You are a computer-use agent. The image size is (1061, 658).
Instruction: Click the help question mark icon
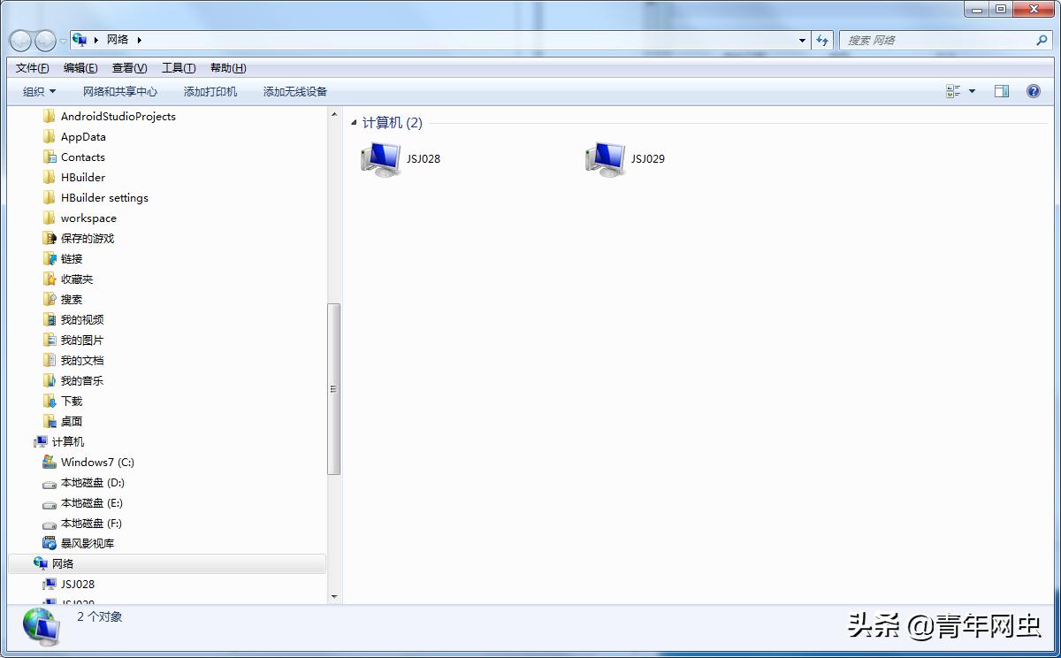tap(1034, 91)
